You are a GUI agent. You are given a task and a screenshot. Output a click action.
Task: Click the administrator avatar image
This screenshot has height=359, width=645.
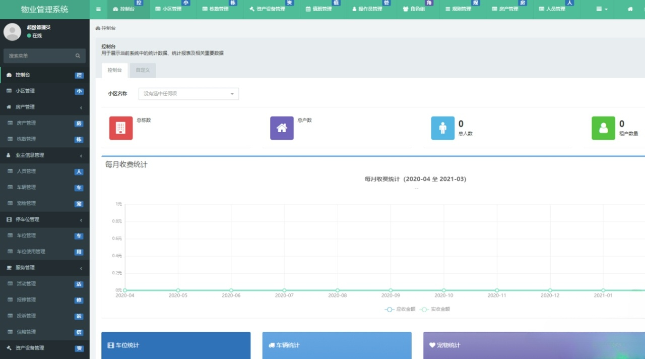click(12, 31)
